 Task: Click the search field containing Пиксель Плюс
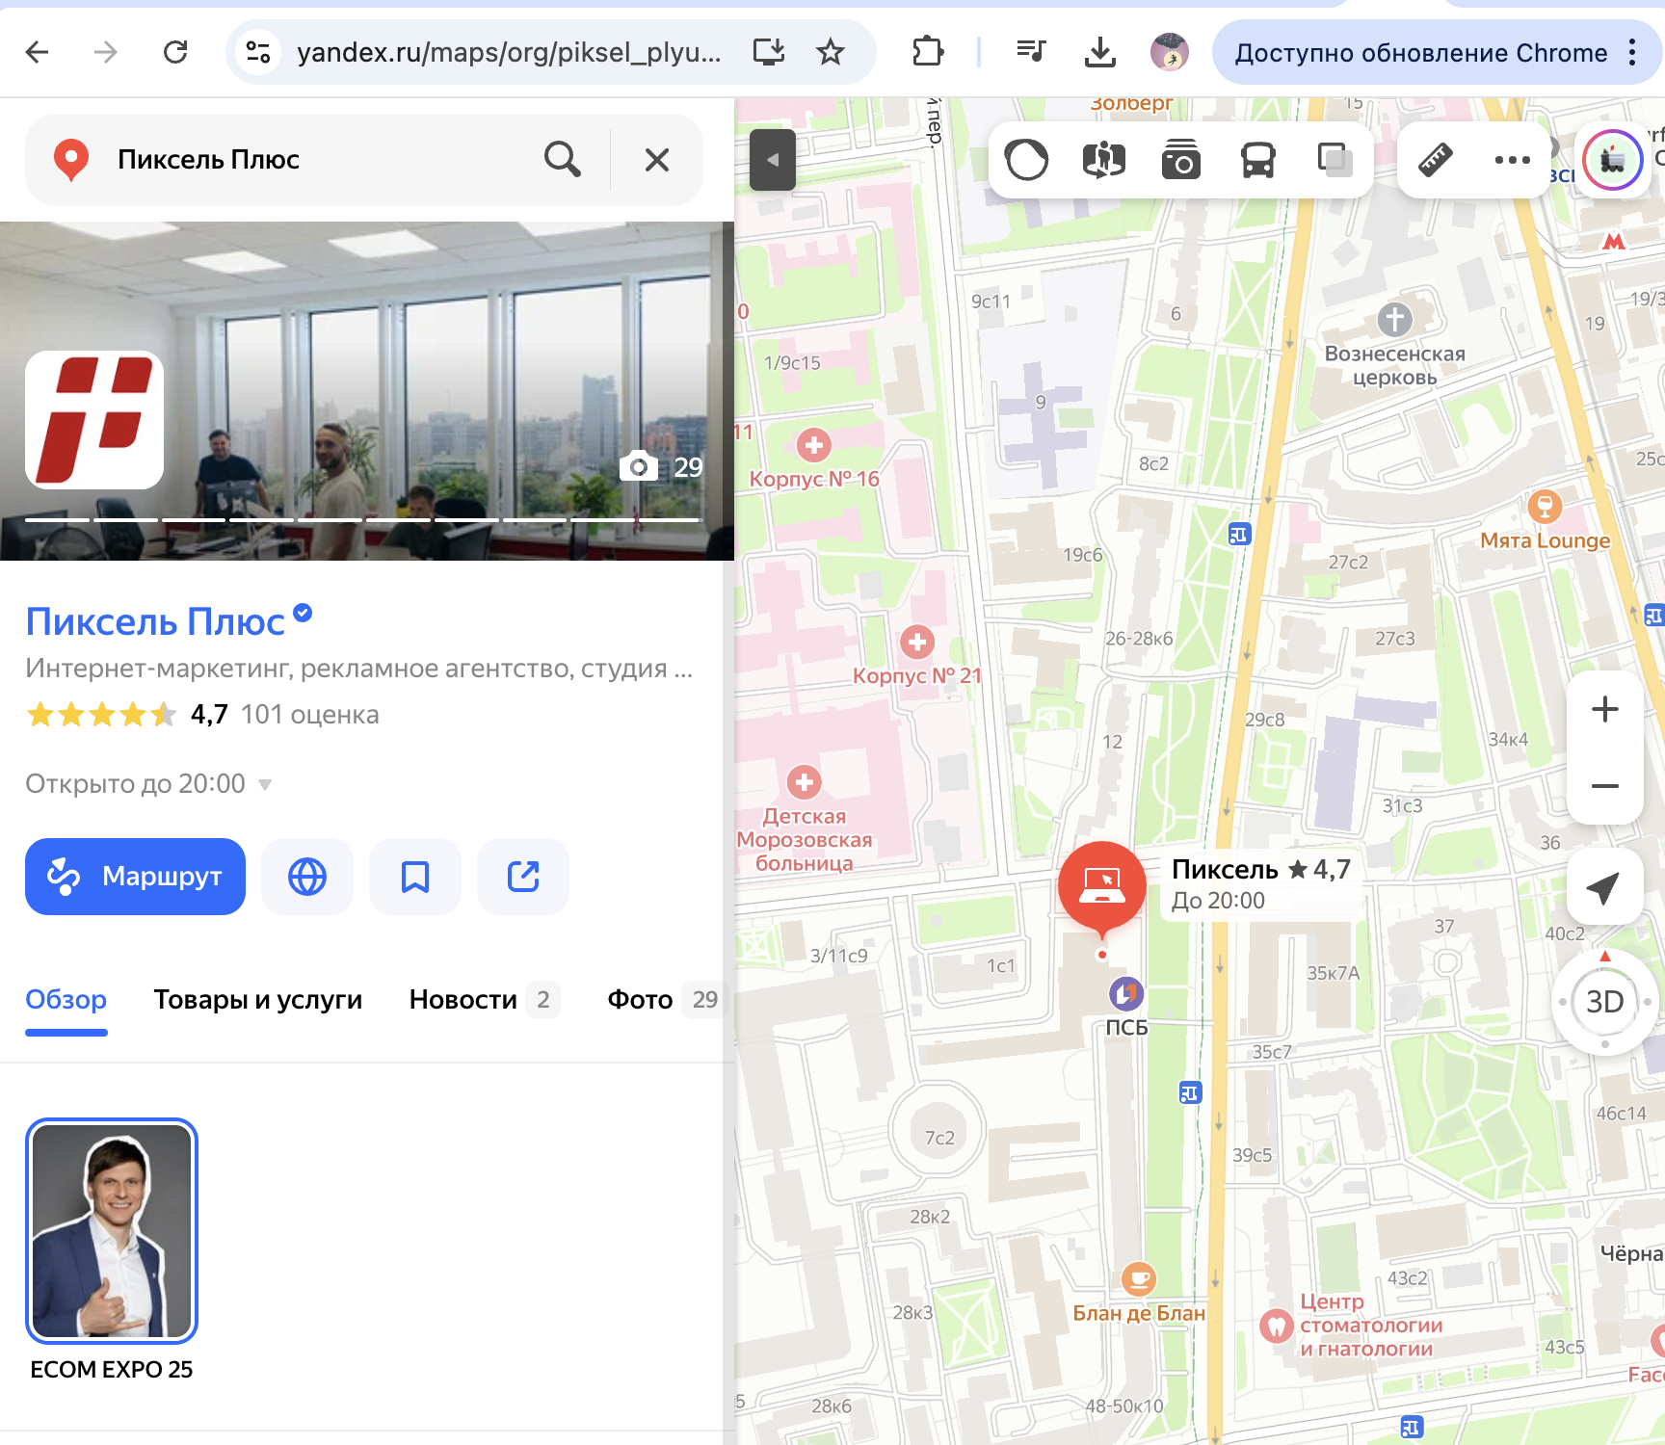point(318,160)
